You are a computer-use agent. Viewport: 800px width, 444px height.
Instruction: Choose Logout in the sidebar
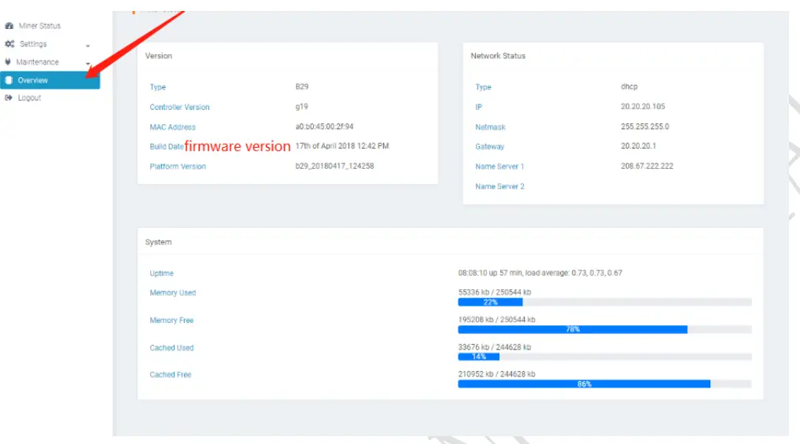pyautogui.click(x=29, y=97)
